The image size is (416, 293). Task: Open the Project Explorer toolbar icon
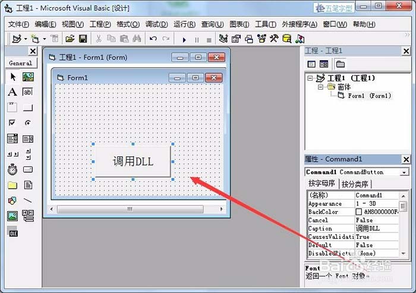pos(223,39)
